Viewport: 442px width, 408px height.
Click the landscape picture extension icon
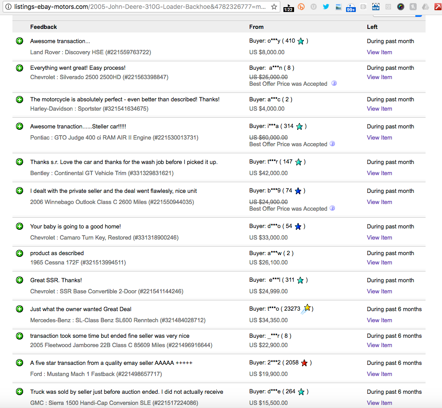pos(338,7)
